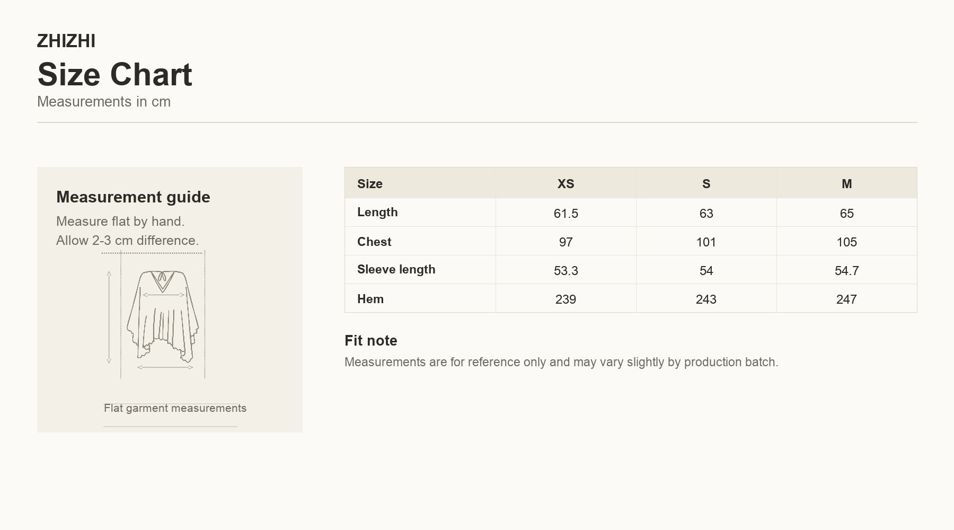The height and width of the screenshot is (530, 954).
Task: Select the XS column header
Action: tap(566, 183)
